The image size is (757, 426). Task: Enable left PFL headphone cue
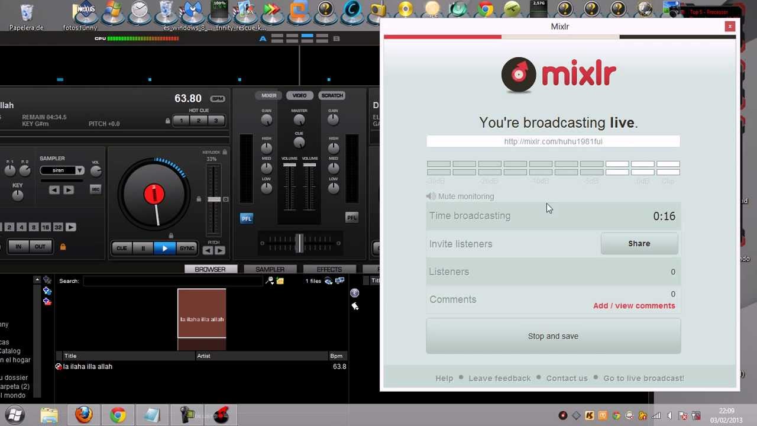246,218
